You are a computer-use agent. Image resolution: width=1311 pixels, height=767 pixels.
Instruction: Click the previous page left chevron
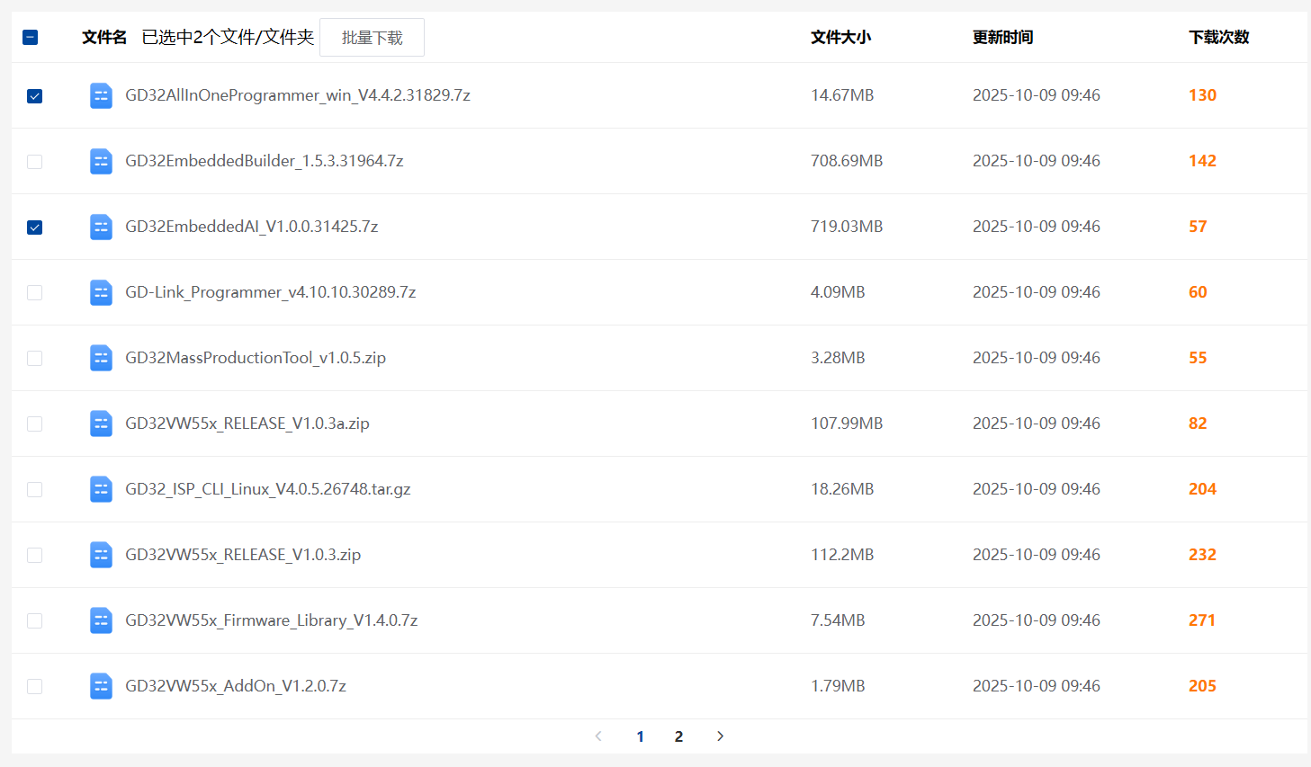(x=598, y=736)
